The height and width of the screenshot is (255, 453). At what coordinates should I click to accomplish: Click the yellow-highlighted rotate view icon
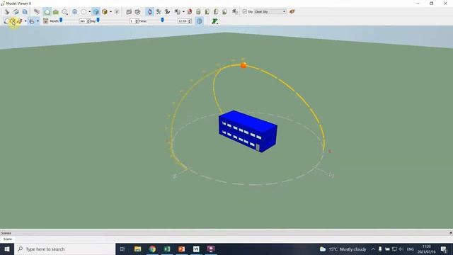(x=13, y=21)
